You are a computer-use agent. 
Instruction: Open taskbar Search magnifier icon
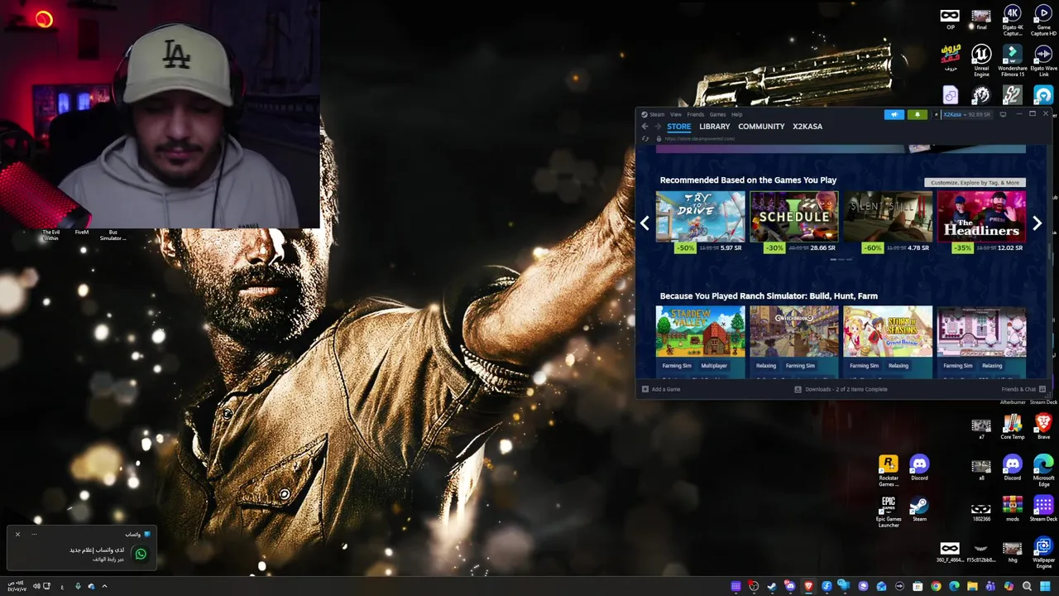point(1027,586)
